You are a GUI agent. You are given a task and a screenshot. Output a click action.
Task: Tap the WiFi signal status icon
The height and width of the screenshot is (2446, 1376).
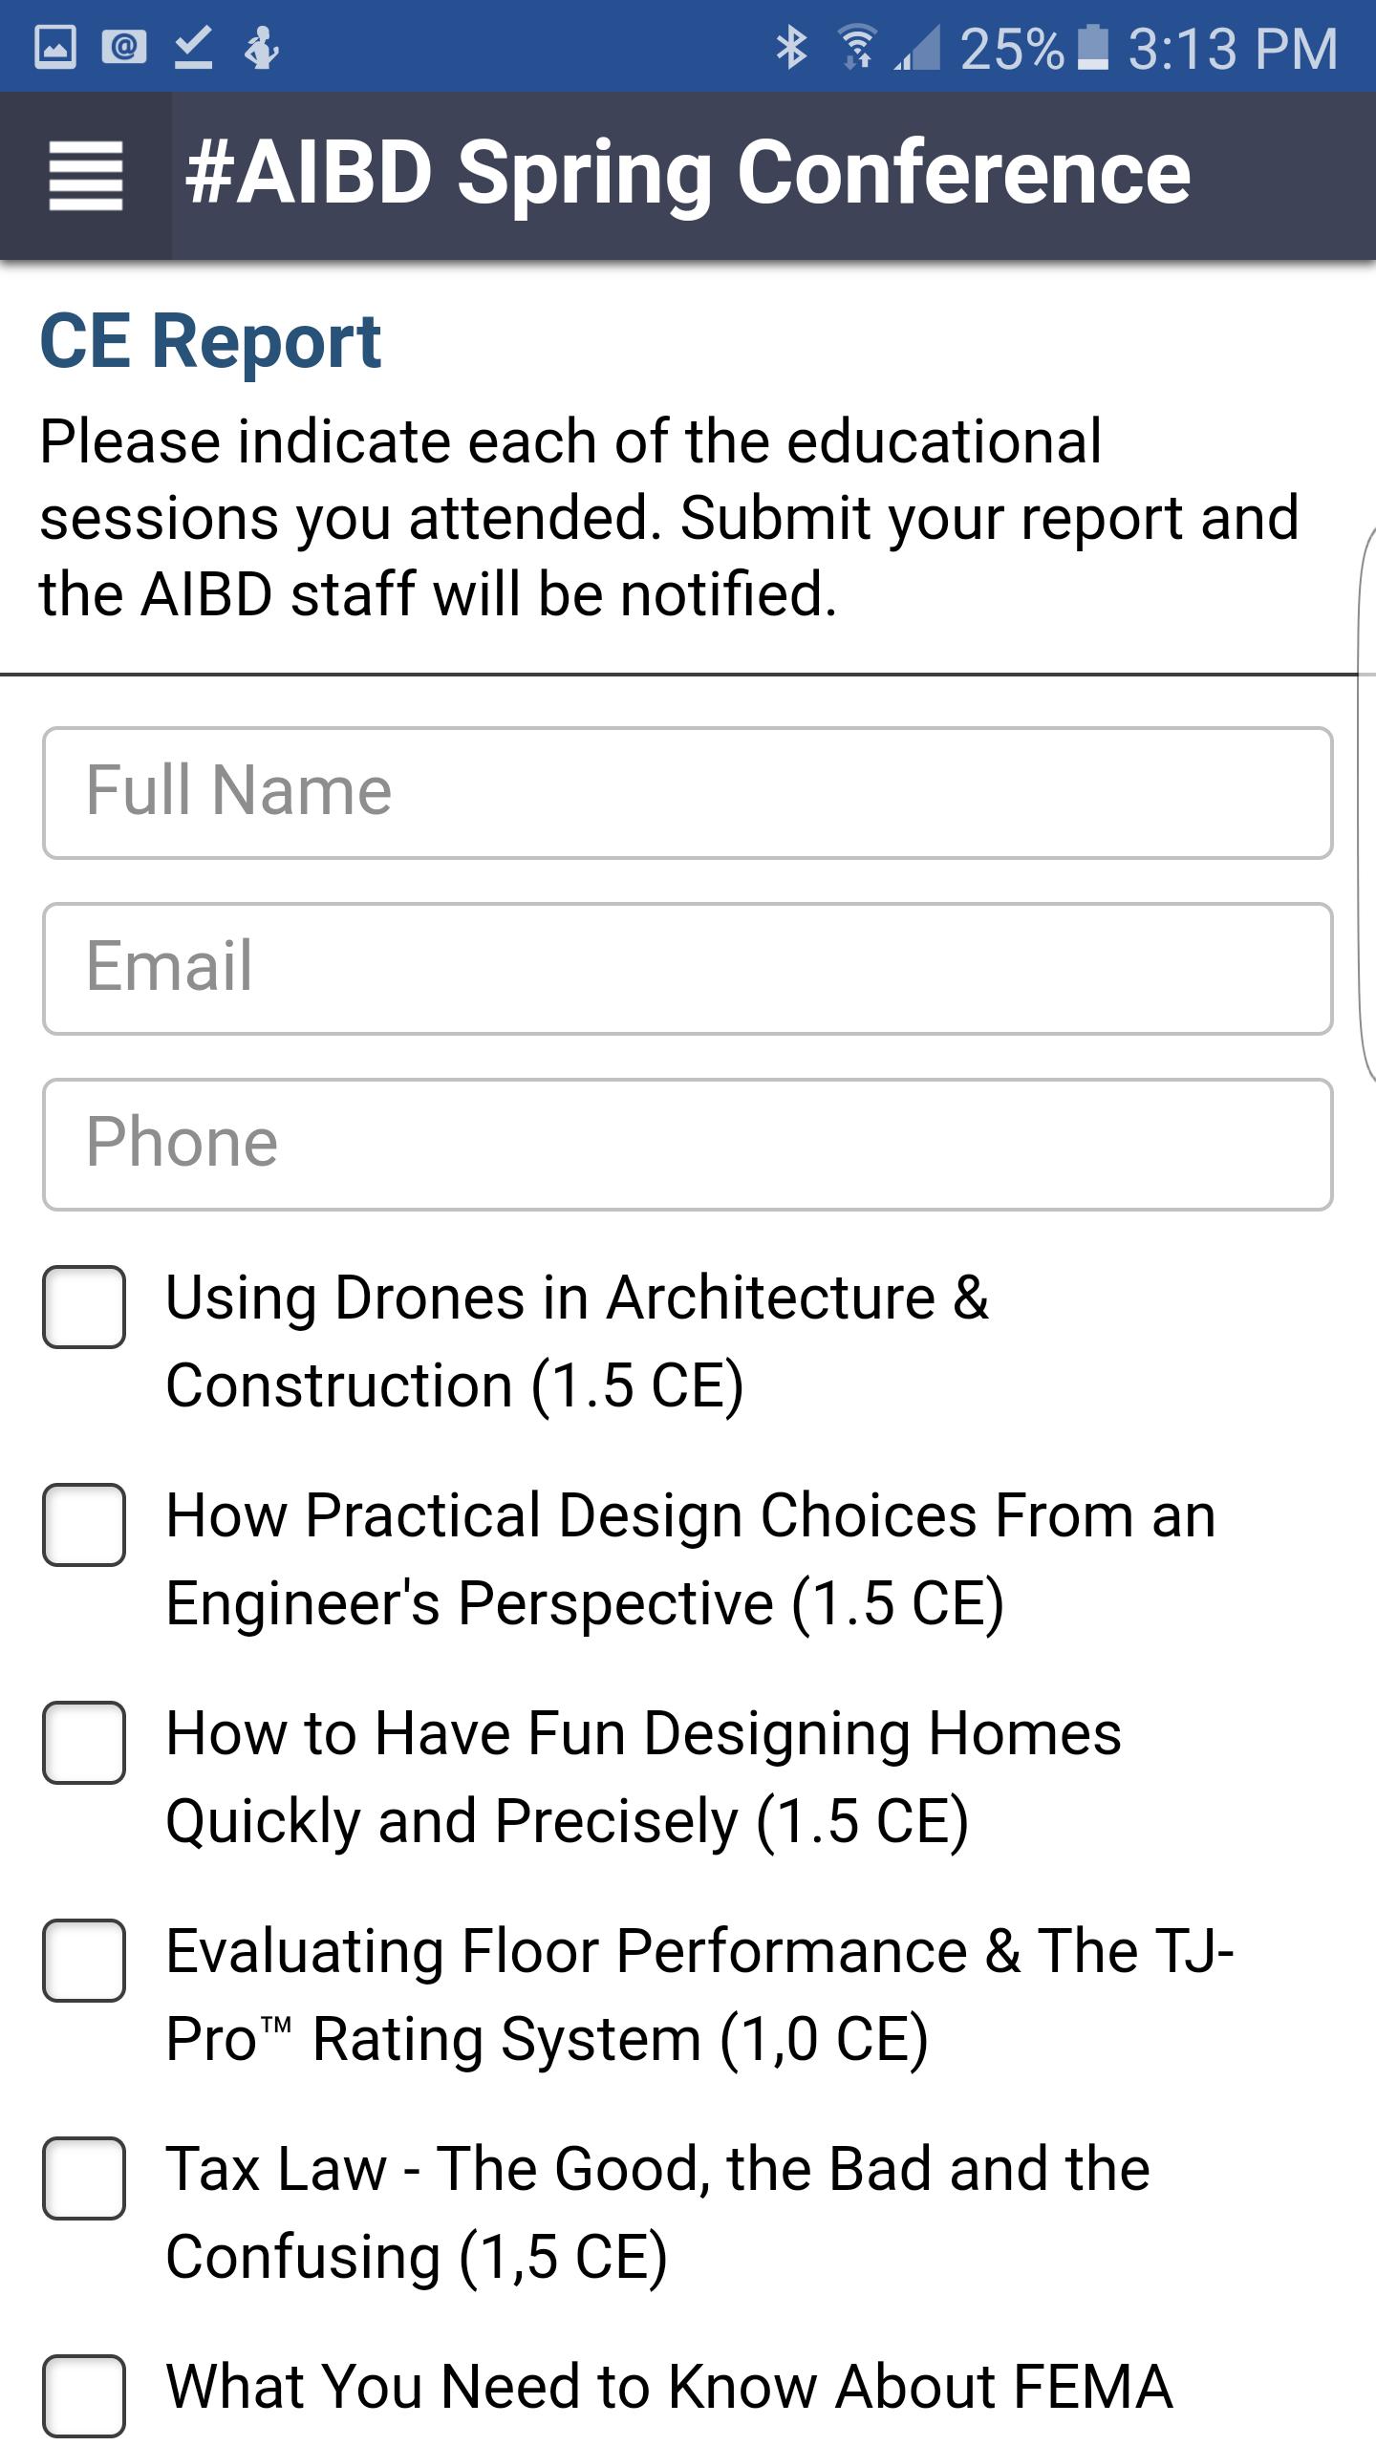(x=858, y=46)
